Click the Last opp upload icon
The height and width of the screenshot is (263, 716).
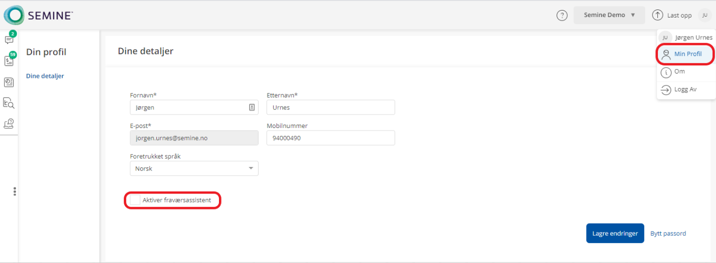pyautogui.click(x=657, y=15)
